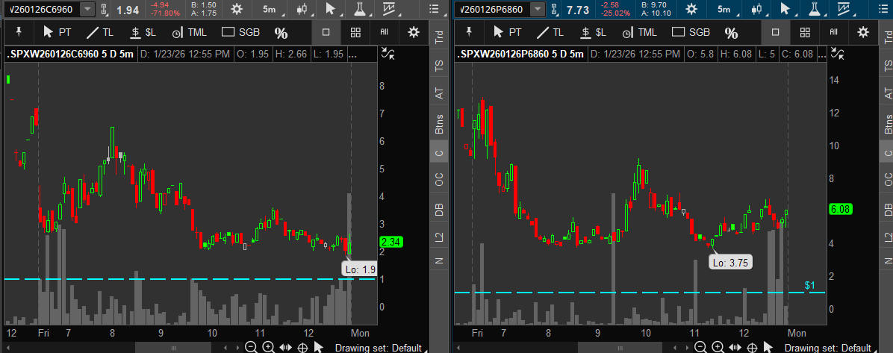Expand the 5m timeframe dropdown in right chart

point(724,10)
